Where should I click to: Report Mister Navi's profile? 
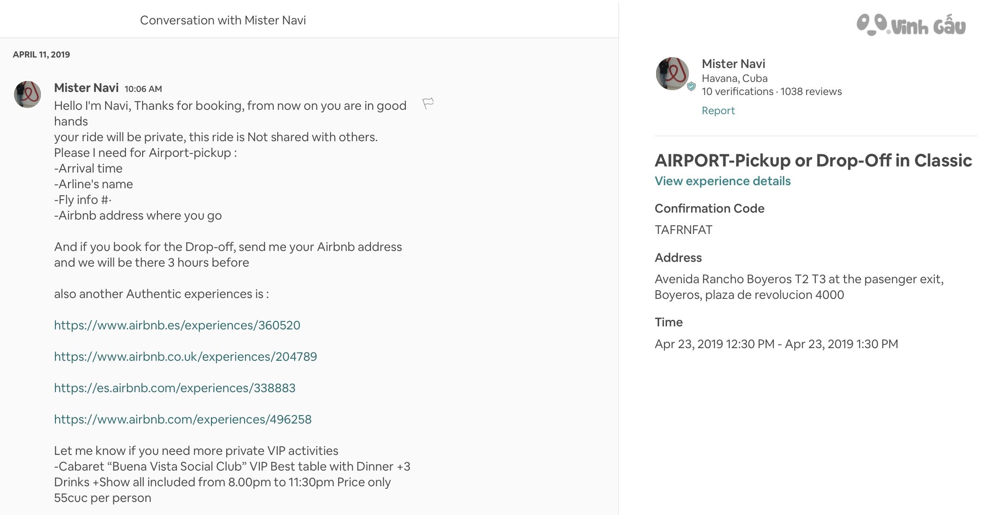coord(718,111)
